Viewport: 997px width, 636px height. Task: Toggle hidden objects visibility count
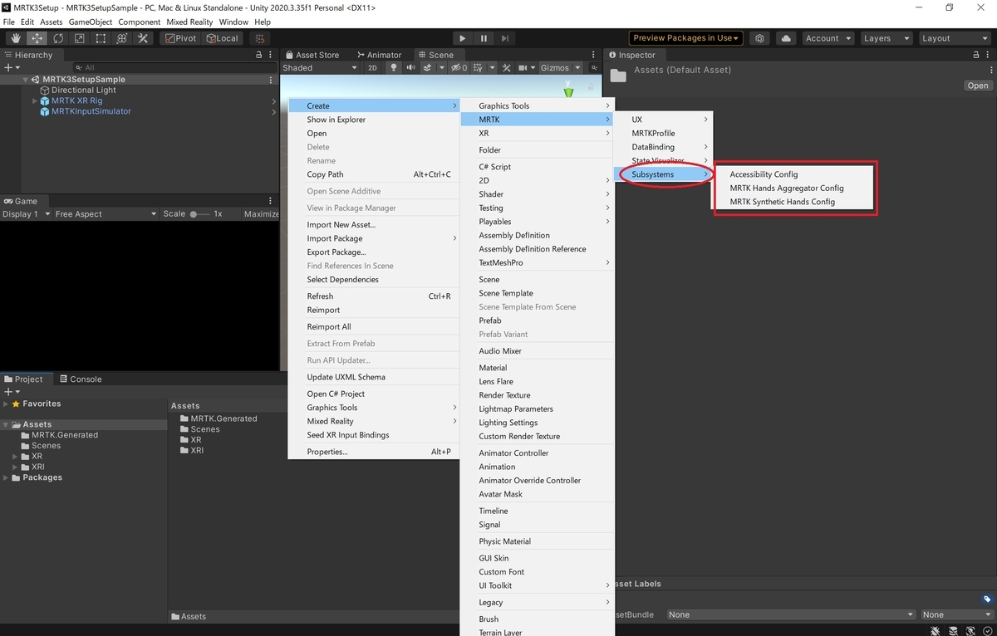(x=459, y=67)
